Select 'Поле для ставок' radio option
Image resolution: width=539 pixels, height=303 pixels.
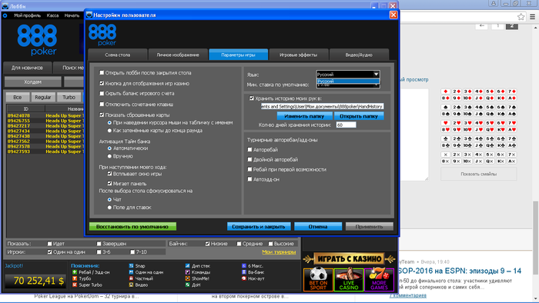109,208
